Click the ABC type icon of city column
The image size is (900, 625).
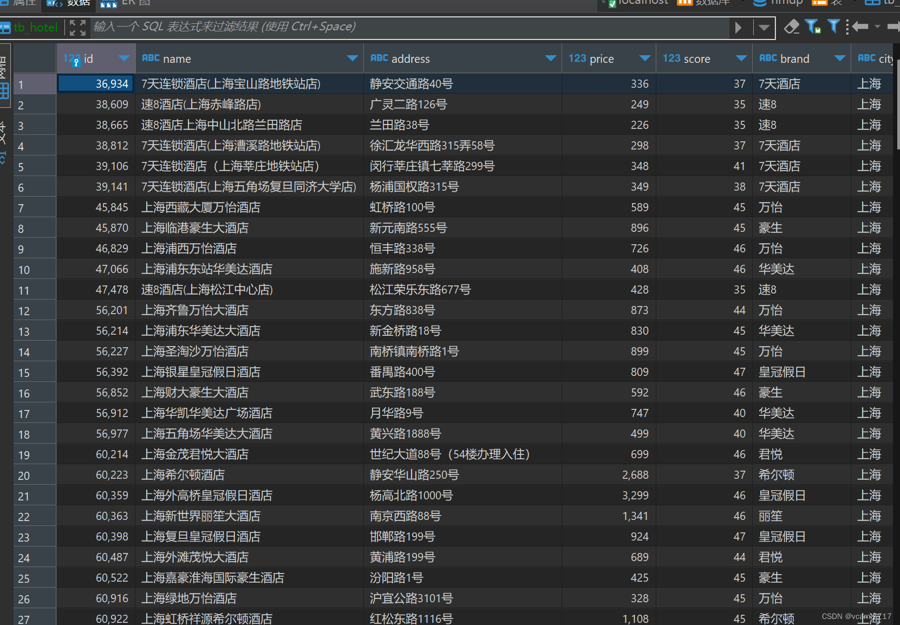[x=866, y=58]
